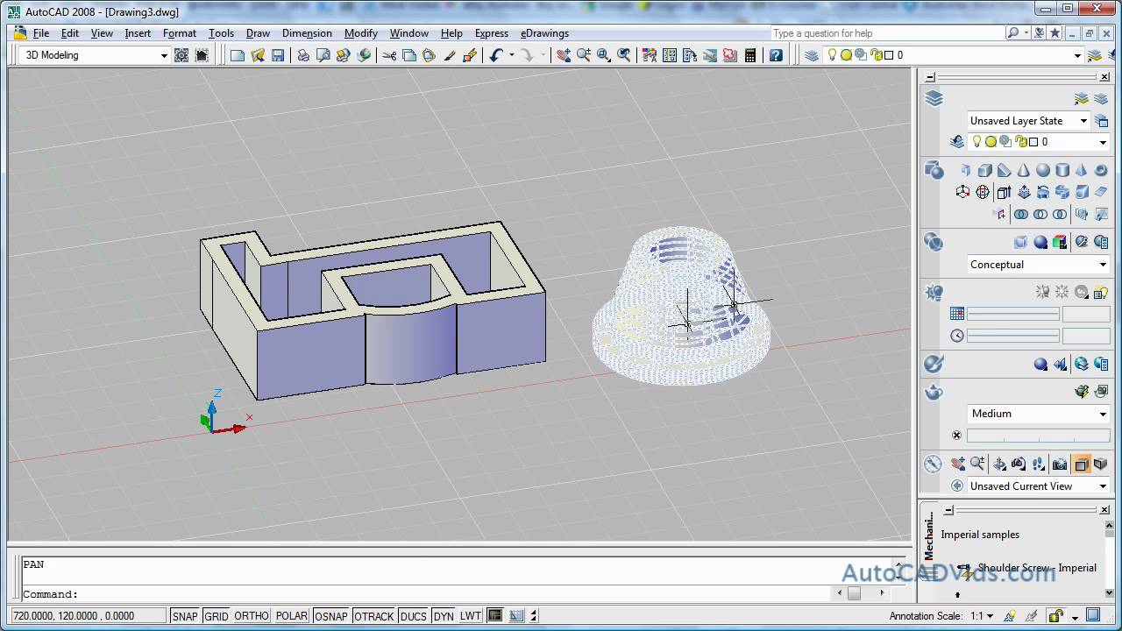The height and width of the screenshot is (631, 1122).
Task: Open Layer Properties Manager in toolbar
Action: [x=812, y=55]
